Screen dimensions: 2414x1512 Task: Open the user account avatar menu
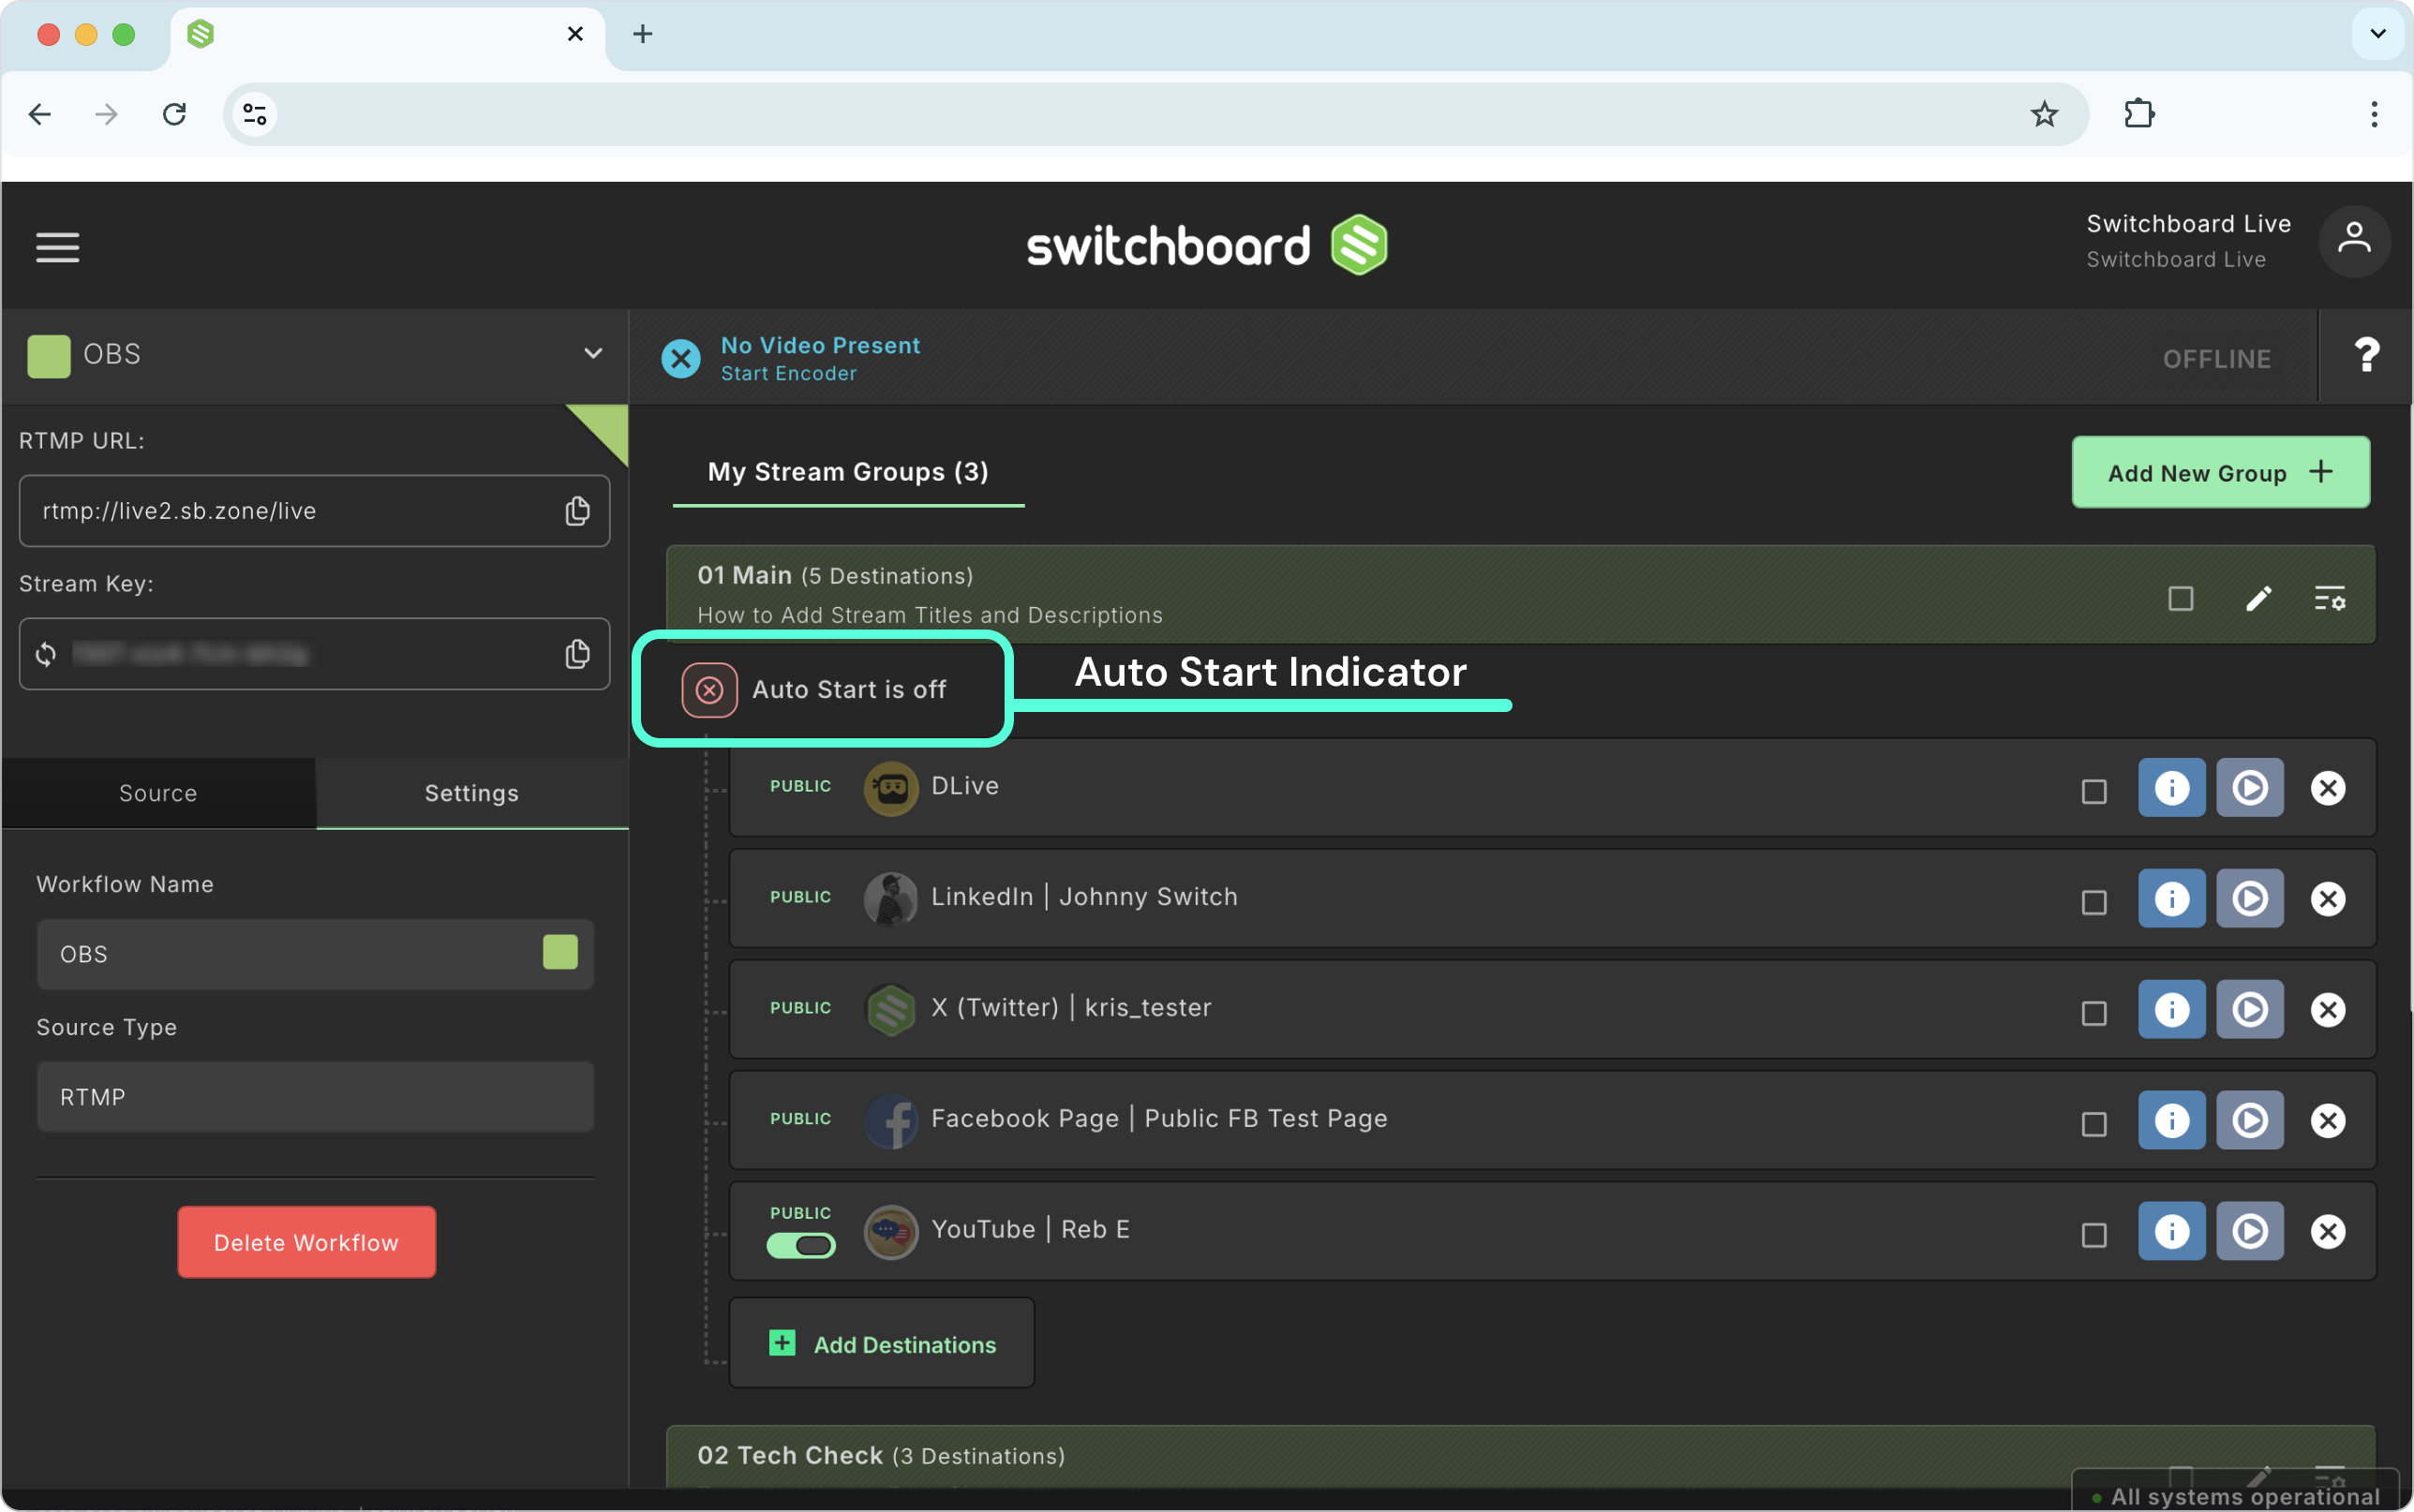coord(2354,241)
